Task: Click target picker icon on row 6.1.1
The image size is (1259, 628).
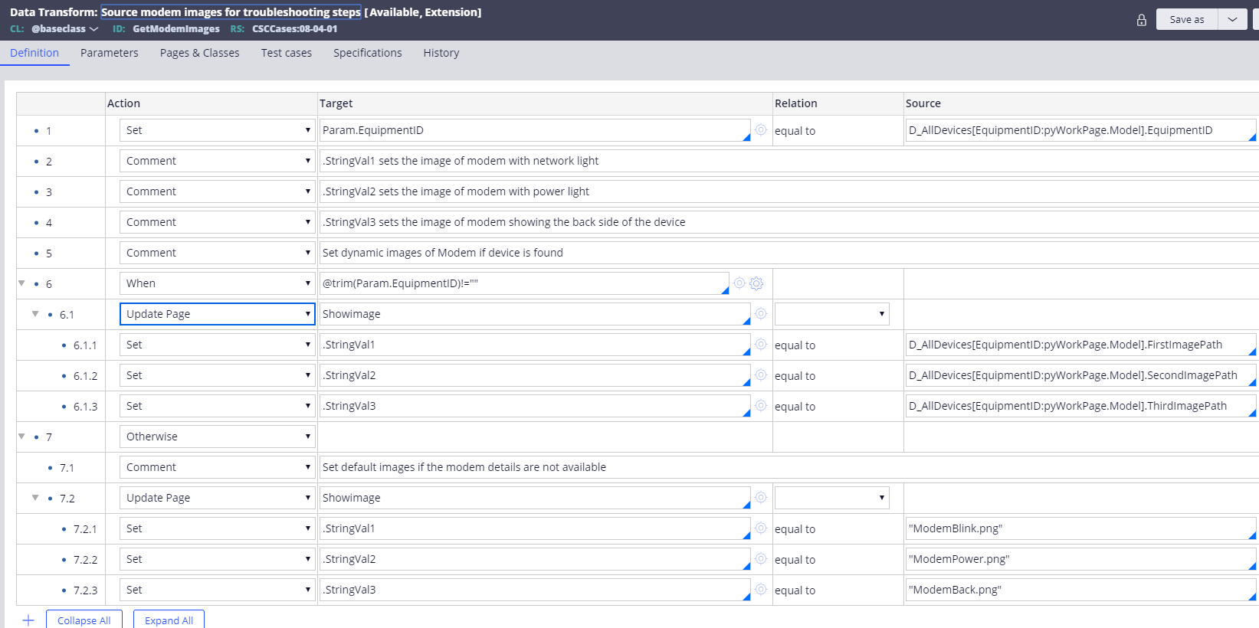Action: (761, 345)
